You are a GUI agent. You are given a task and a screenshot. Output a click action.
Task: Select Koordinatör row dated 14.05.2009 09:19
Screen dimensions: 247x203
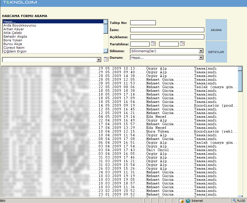pyautogui.click(x=120, y=105)
